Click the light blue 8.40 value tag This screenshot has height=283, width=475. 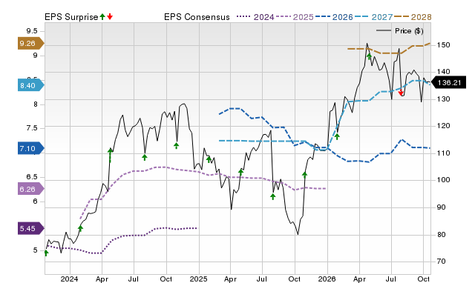tap(30, 85)
